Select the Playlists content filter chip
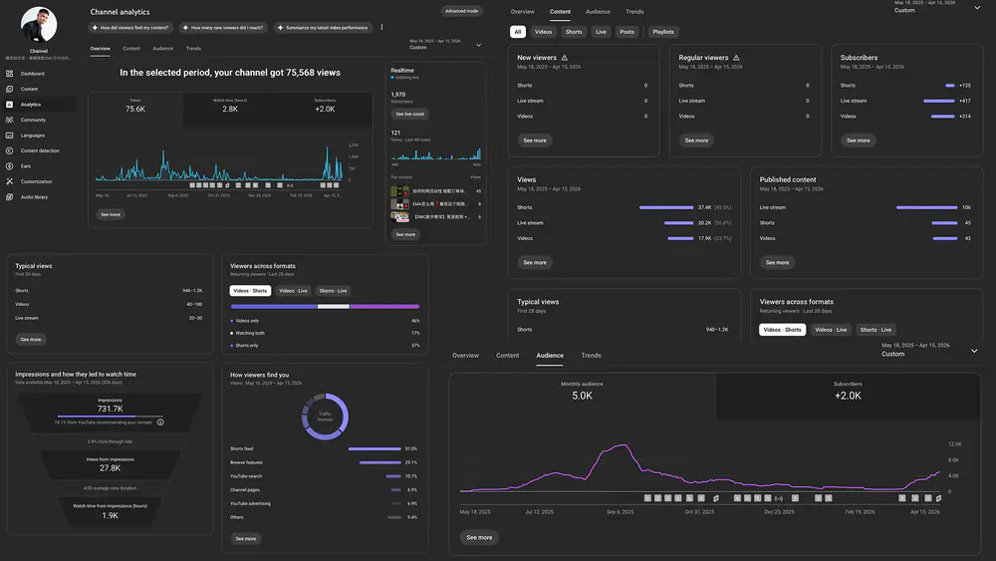Viewport: 996px width, 561px height. click(x=663, y=32)
